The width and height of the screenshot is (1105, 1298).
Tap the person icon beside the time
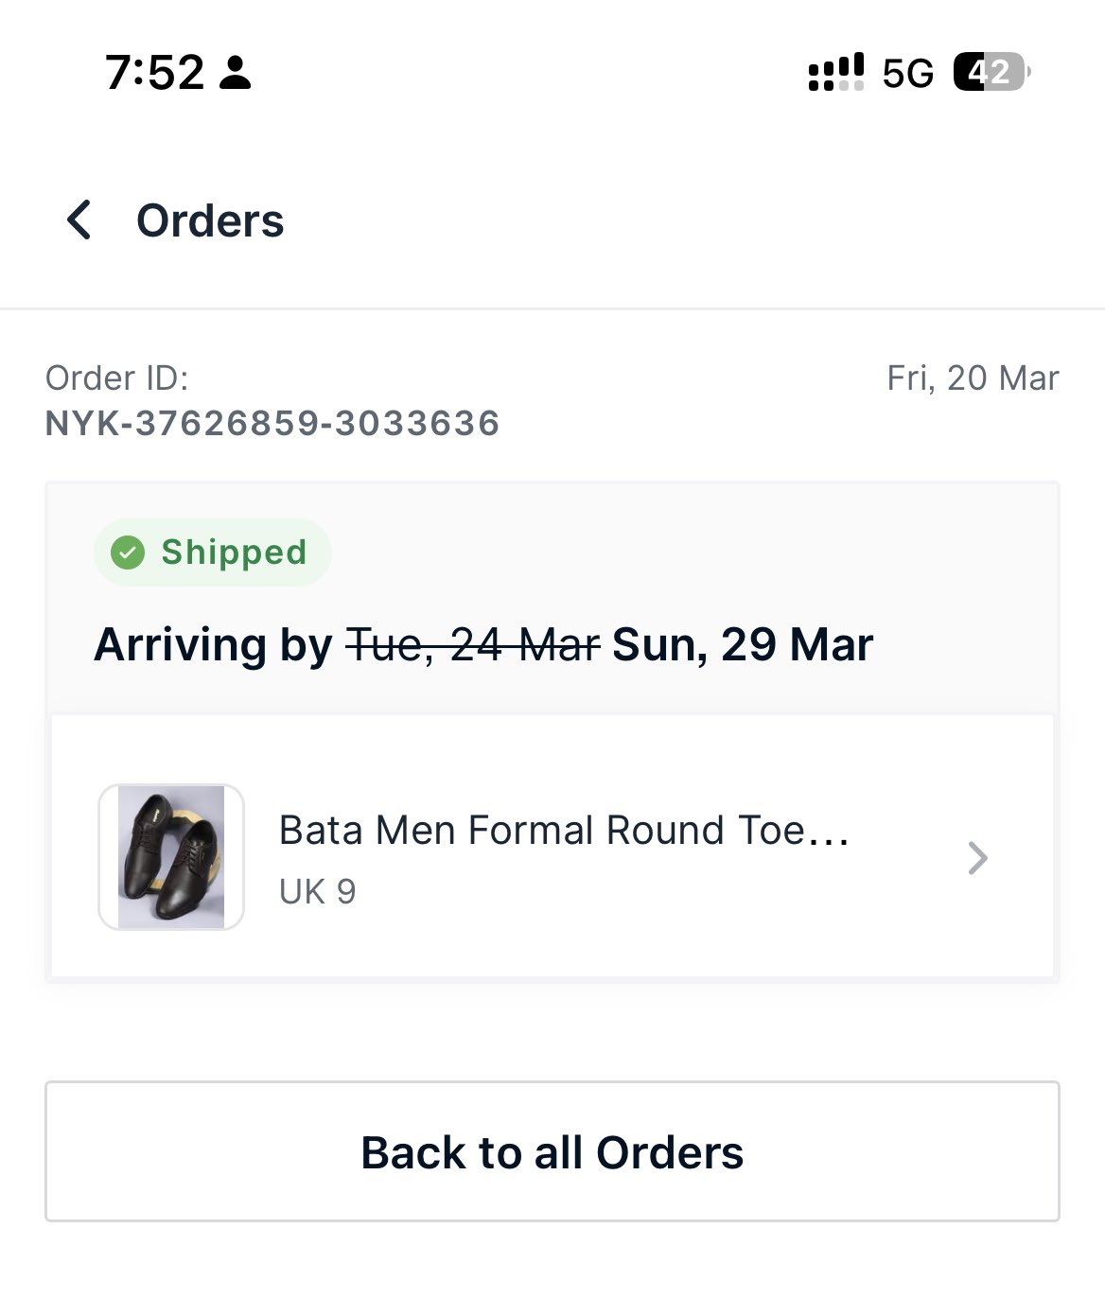235,73
